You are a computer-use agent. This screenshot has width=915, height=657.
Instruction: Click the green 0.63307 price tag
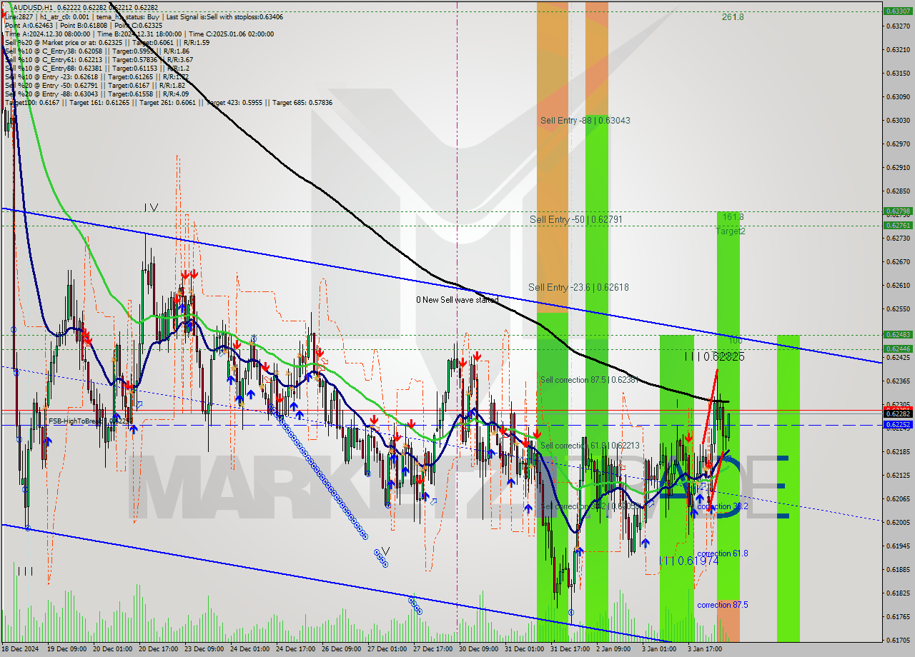point(897,11)
